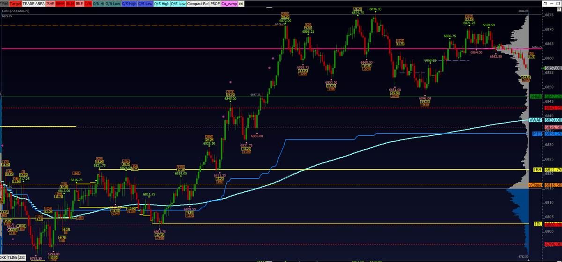
Task: Click the PROF profile button
Action: 215,3
